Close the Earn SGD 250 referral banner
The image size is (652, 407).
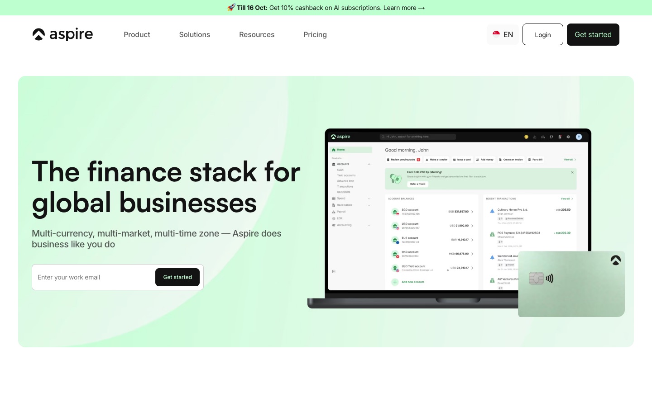pos(572,172)
